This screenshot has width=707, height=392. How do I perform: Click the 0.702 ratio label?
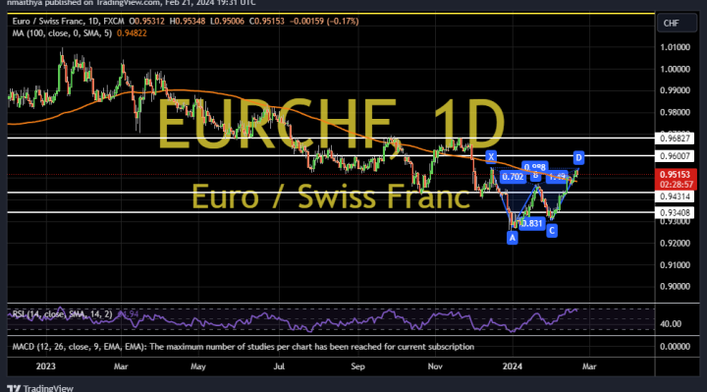[514, 177]
